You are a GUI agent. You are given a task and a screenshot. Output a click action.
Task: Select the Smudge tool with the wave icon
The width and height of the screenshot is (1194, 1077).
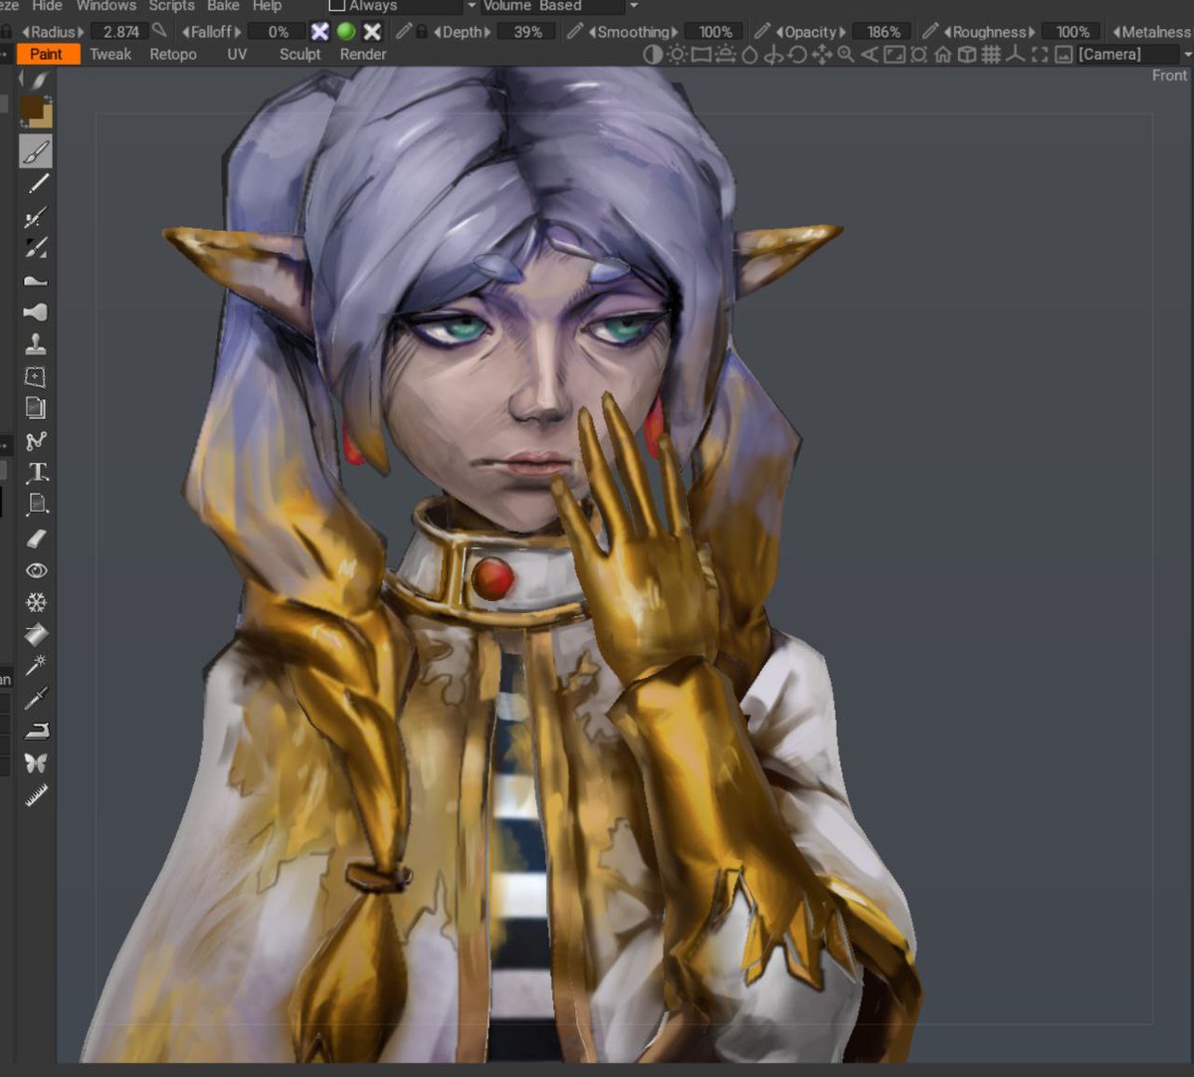[36, 280]
